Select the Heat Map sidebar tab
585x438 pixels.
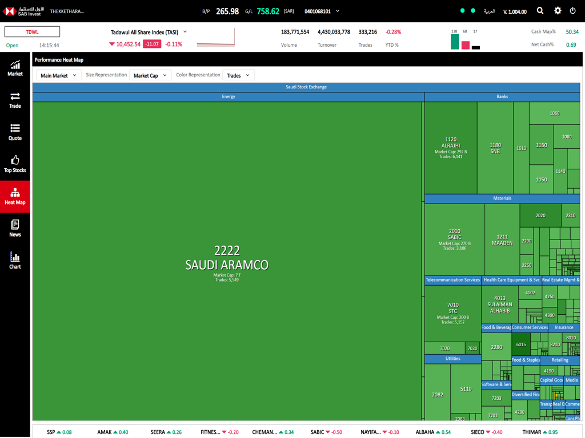[14, 197]
